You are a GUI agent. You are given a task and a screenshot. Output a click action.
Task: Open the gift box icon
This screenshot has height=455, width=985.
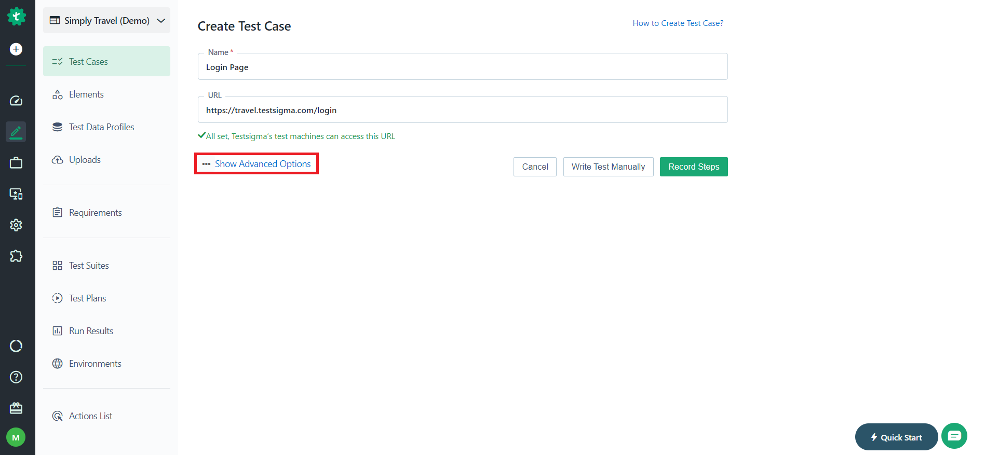pos(16,408)
